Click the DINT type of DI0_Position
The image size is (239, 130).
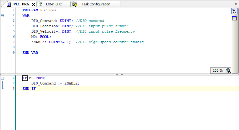66,26
